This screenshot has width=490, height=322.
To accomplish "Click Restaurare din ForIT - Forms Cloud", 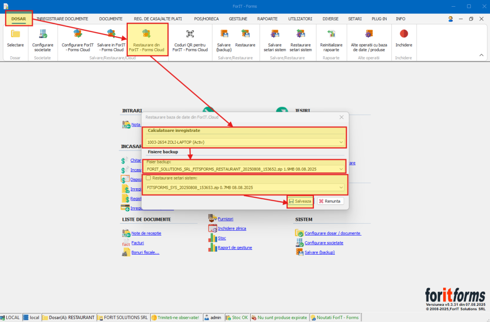I will point(146,41).
